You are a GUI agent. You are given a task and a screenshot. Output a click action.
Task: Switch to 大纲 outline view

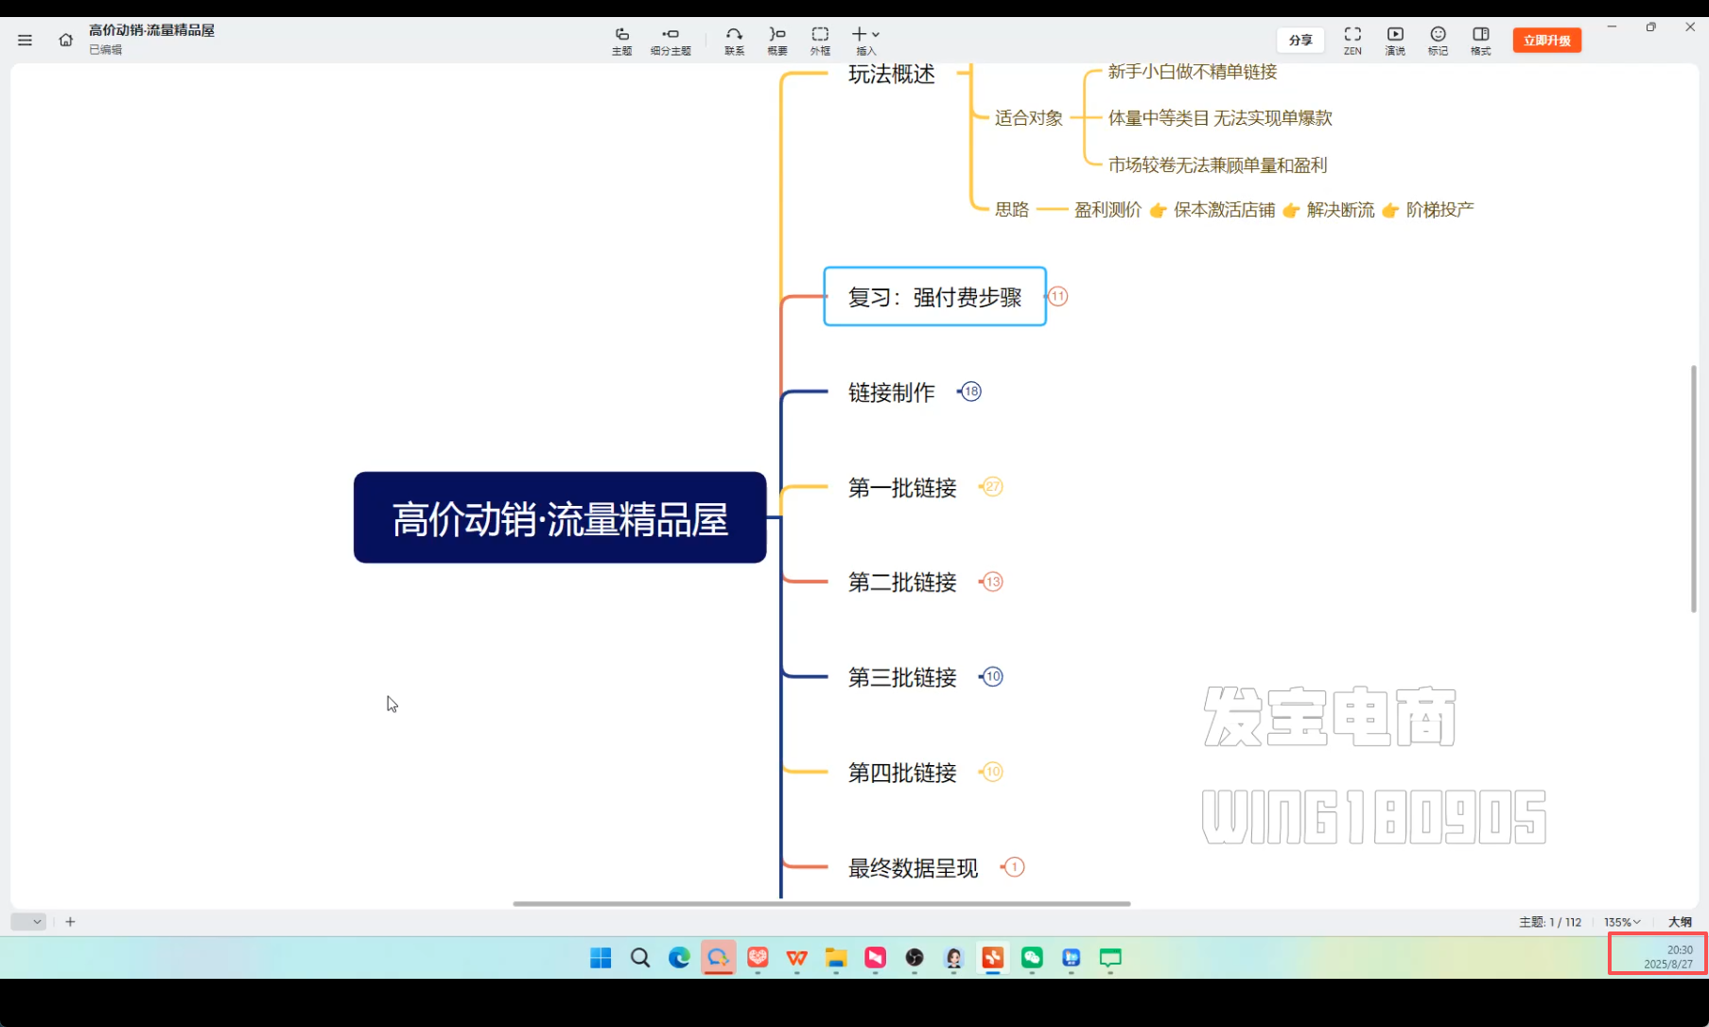pyautogui.click(x=1680, y=922)
